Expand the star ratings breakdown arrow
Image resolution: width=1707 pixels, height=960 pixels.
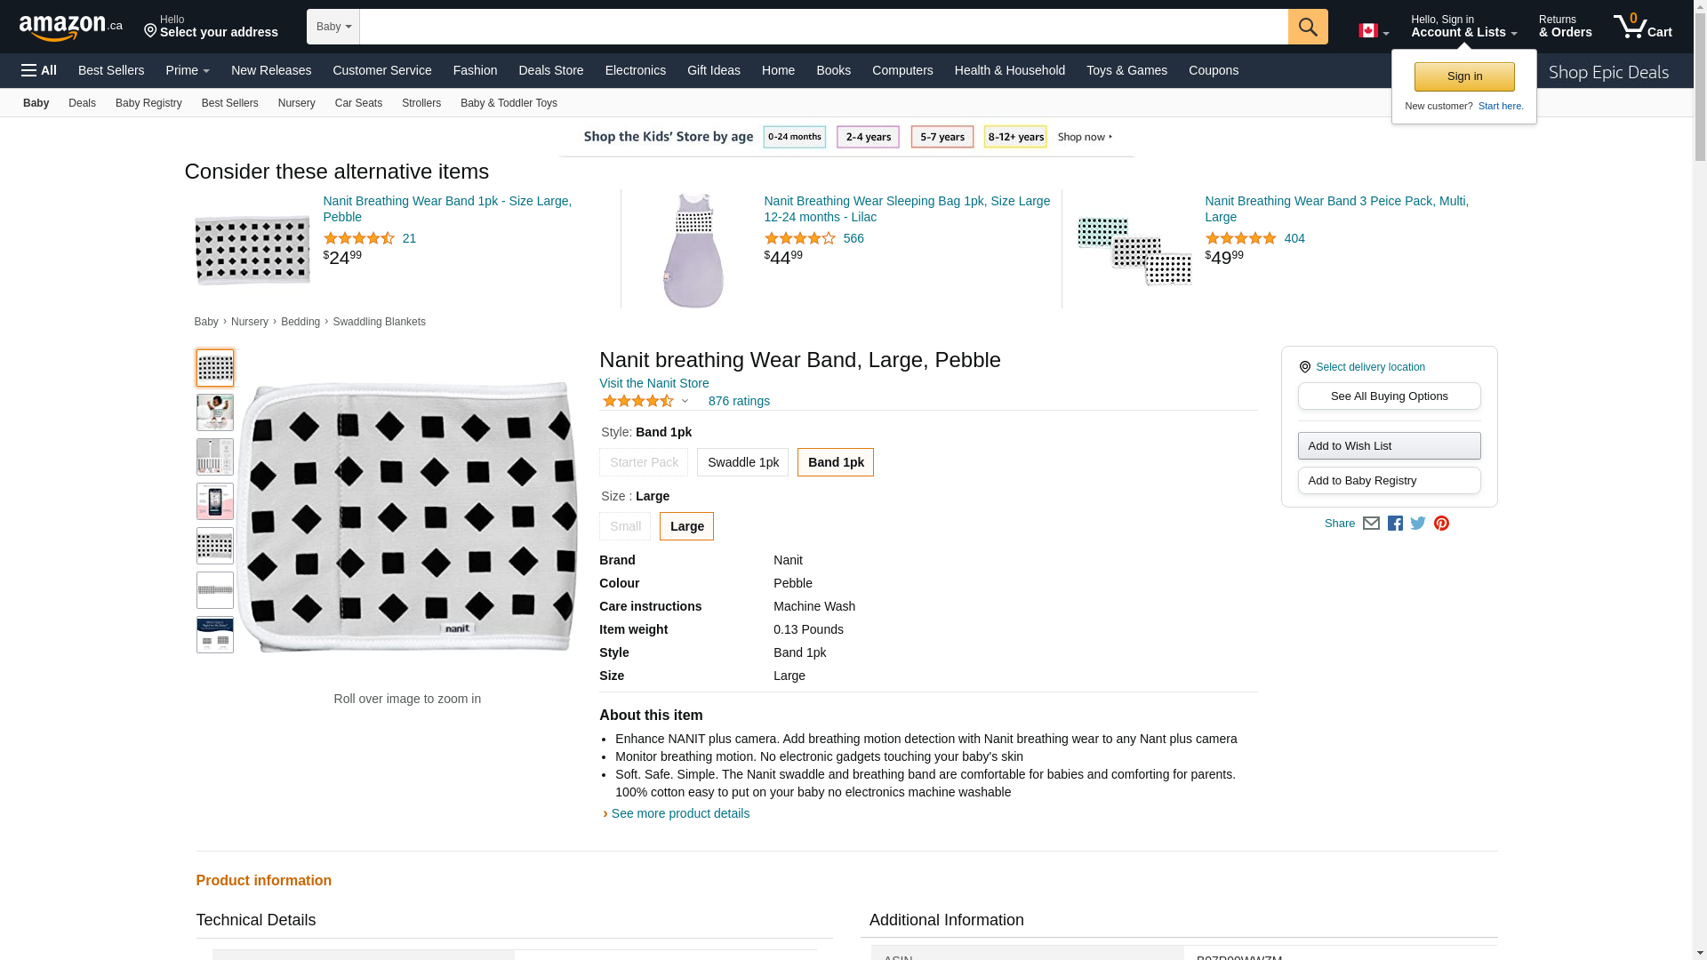(685, 402)
